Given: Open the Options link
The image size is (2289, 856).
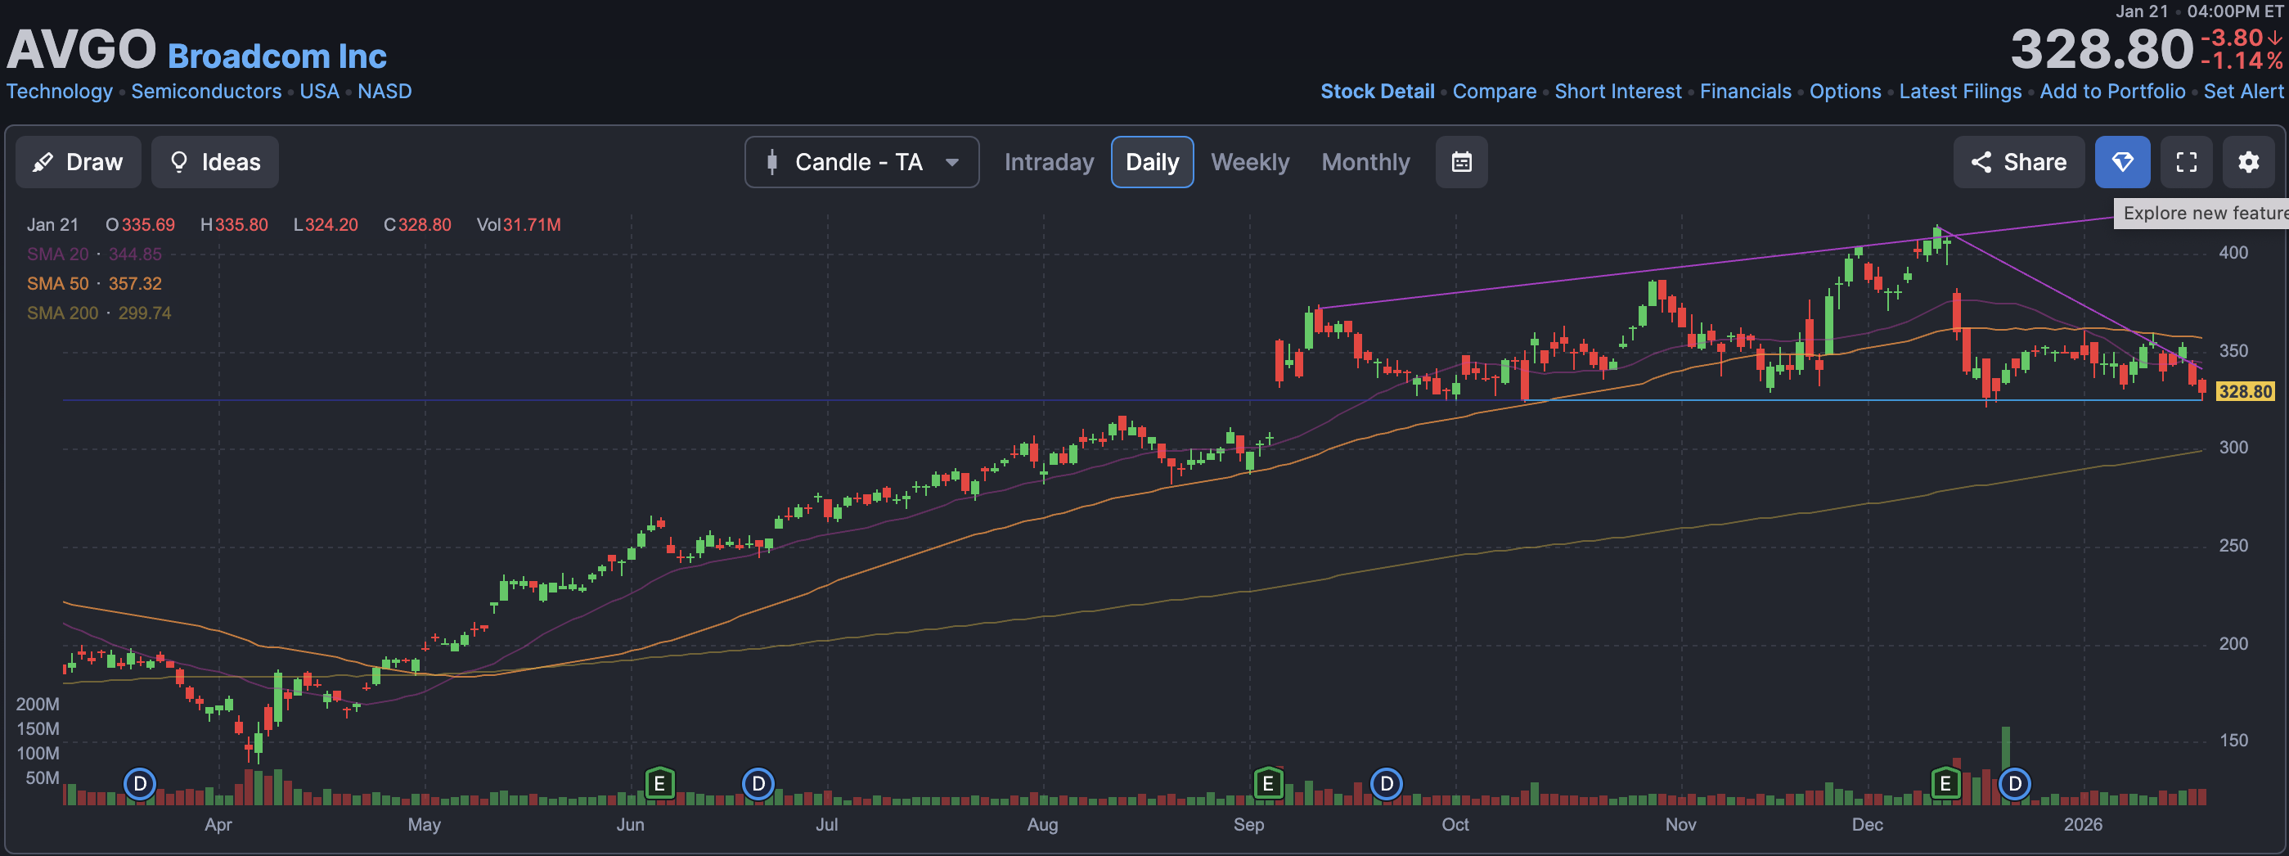Looking at the screenshot, I should (x=1846, y=92).
